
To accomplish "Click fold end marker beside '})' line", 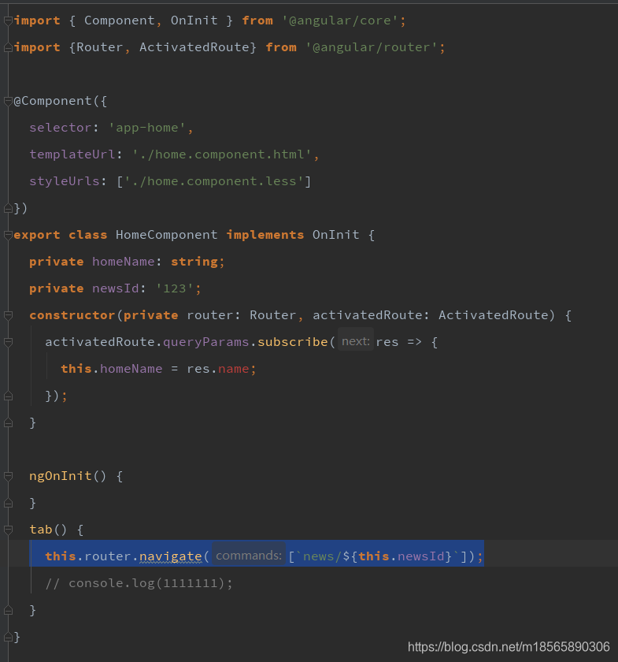I will 8,208.
